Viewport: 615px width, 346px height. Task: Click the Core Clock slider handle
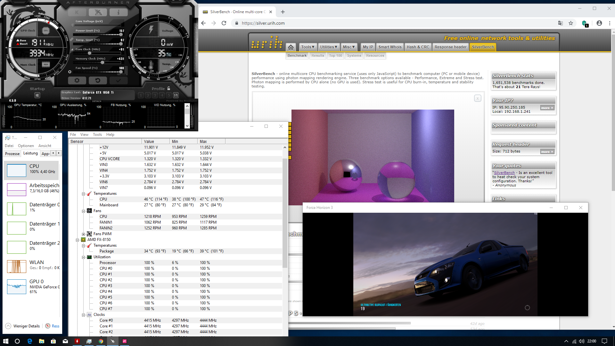point(89,53)
